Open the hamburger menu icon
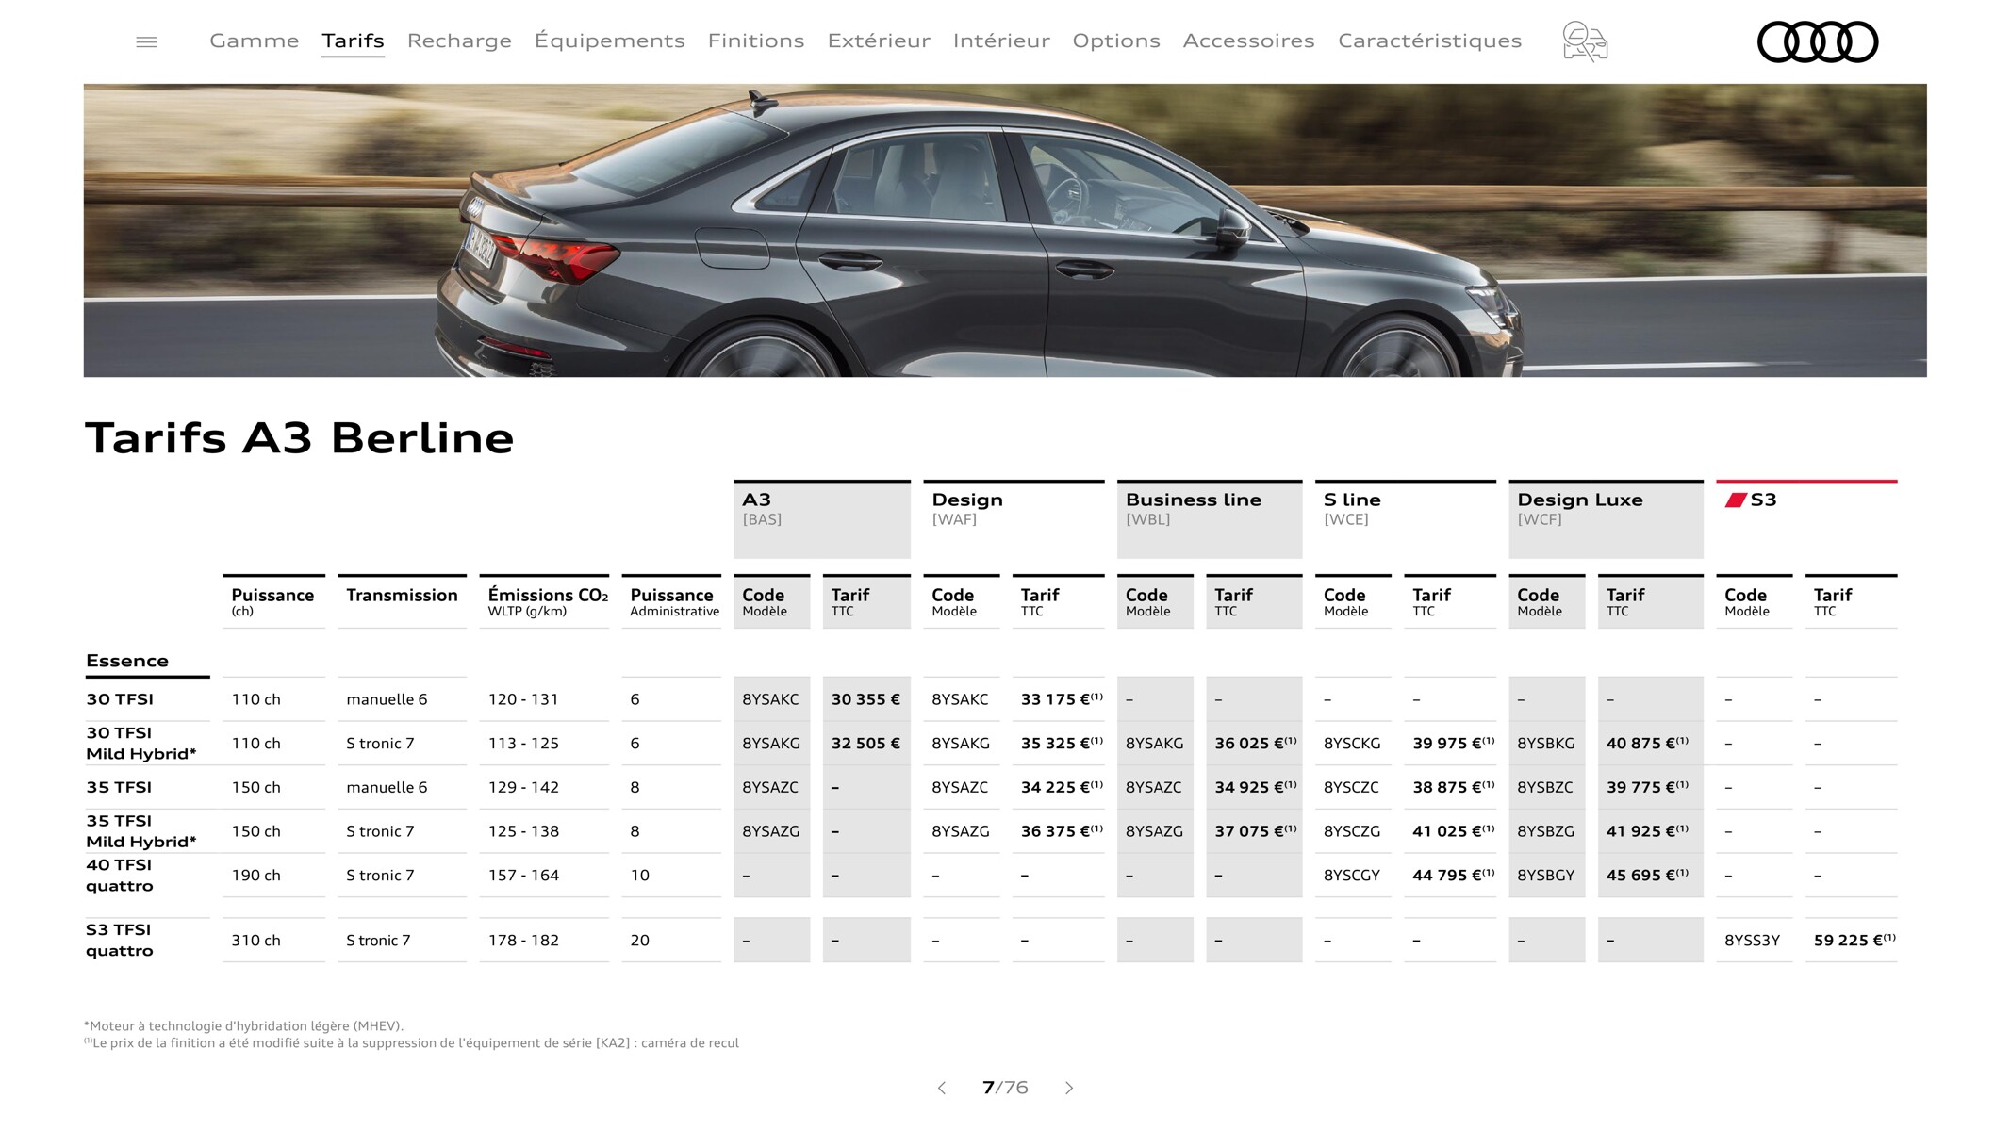 pyautogui.click(x=146, y=41)
